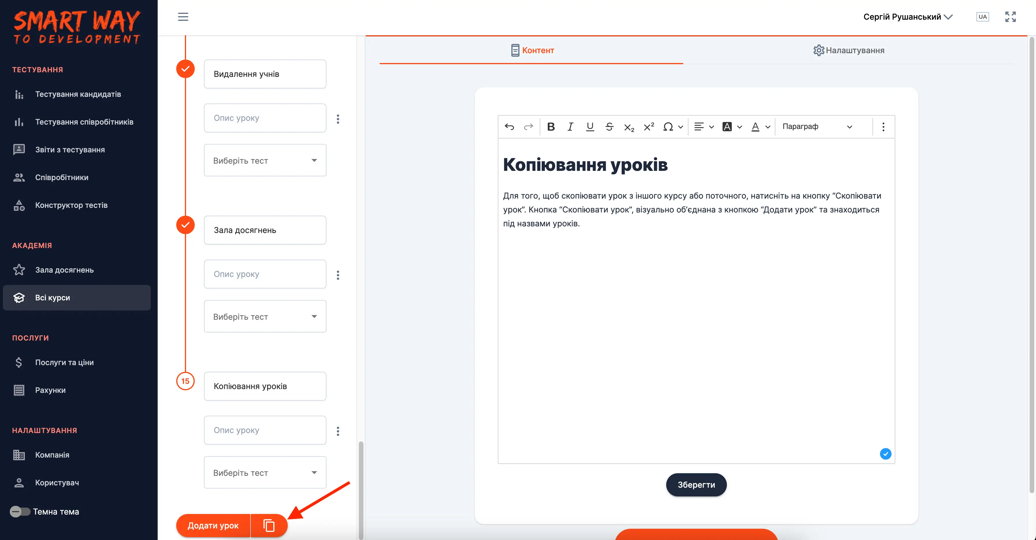Click the Зберегти button
The image size is (1036, 540).
696,484
